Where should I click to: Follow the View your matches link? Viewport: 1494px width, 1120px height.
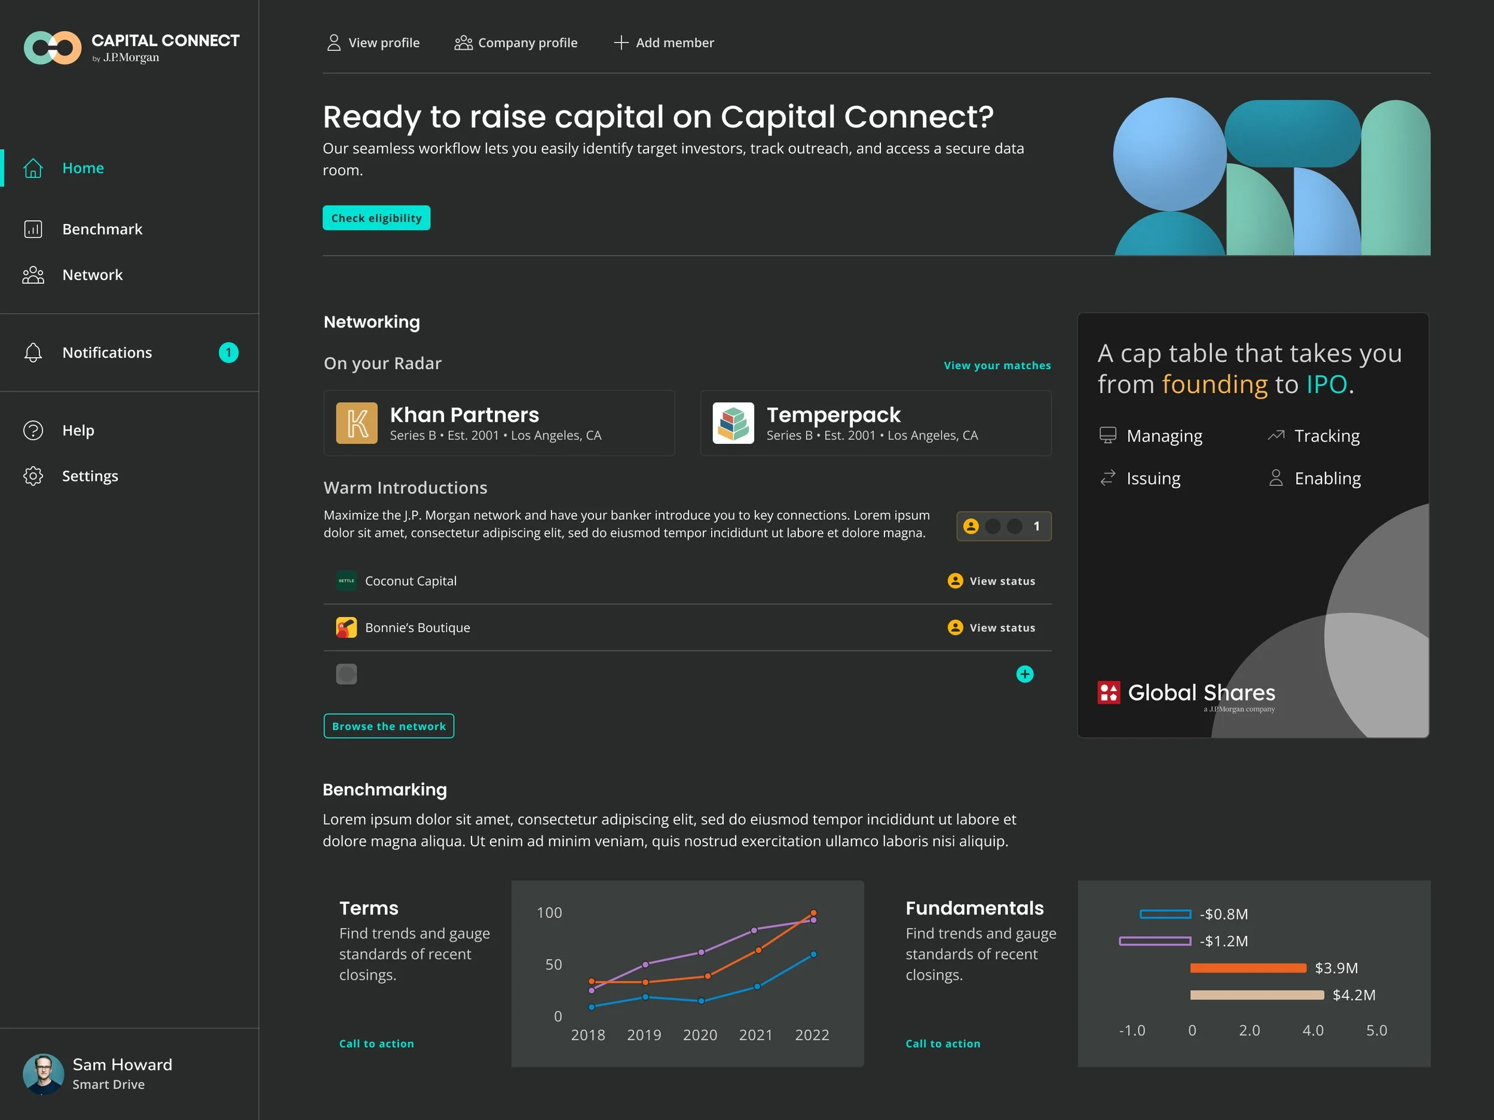point(997,366)
